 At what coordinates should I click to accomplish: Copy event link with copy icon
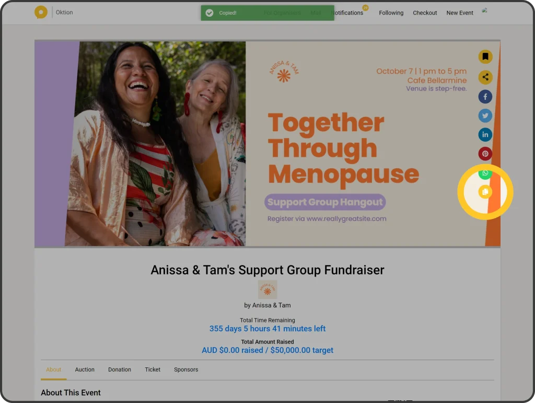click(x=485, y=192)
